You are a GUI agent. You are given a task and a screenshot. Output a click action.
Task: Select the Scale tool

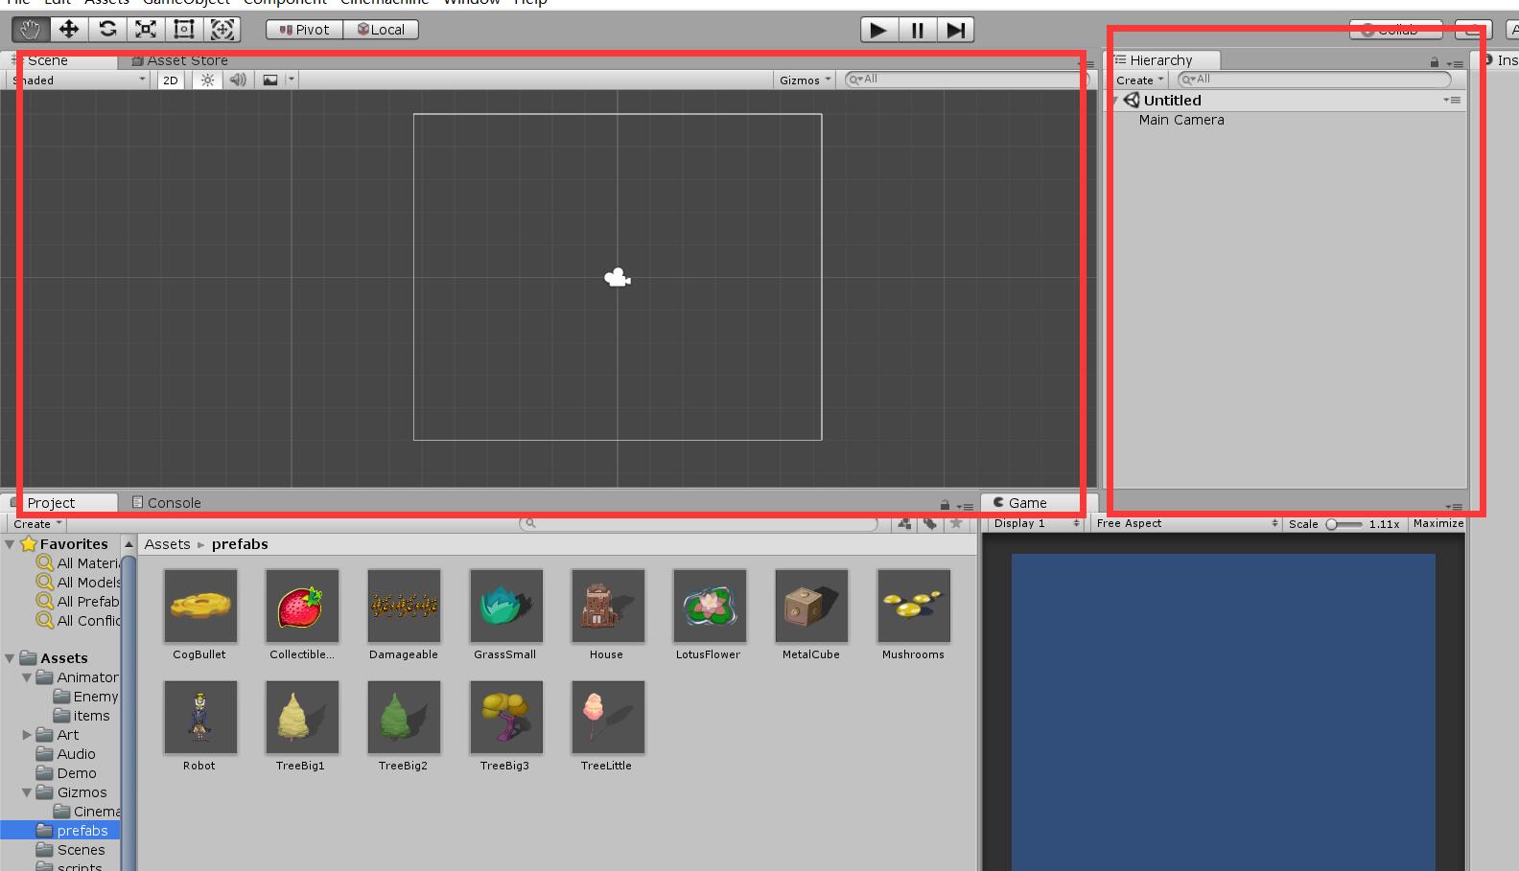click(x=146, y=30)
